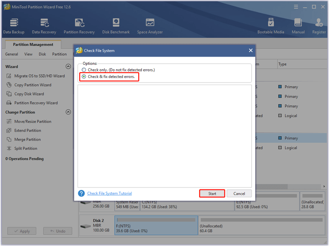Viewport: 330px width, 246px height.
Task: Collapse the Wizard section
Action: pyautogui.click(x=68, y=66)
